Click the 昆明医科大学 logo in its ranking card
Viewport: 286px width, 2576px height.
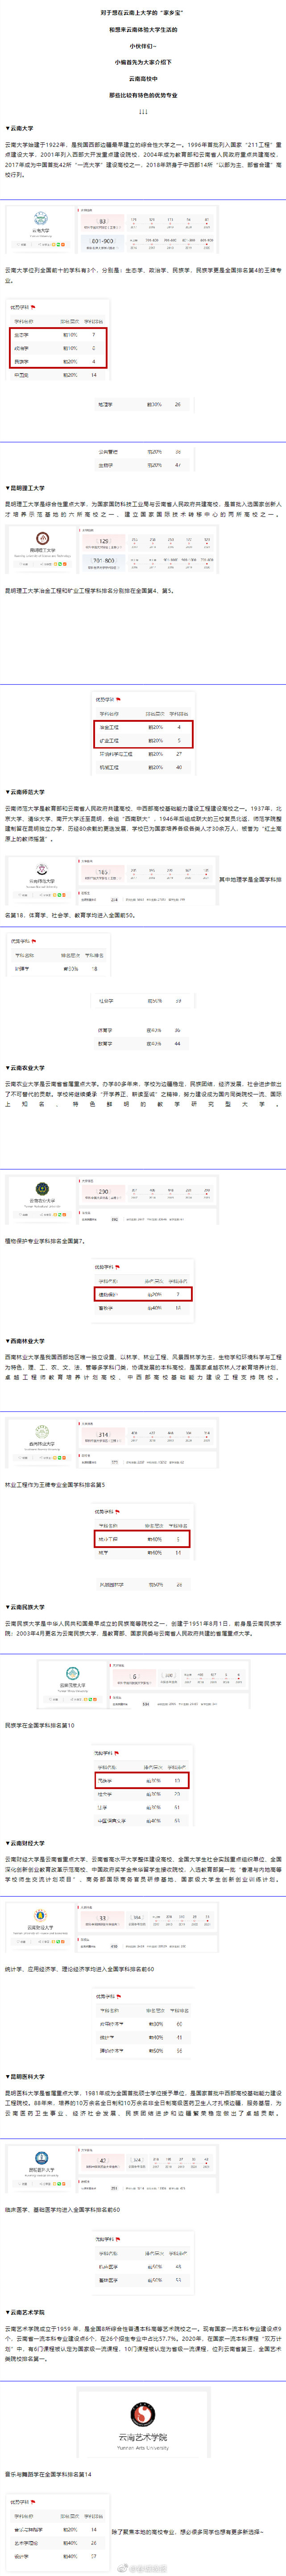pos(41,2159)
